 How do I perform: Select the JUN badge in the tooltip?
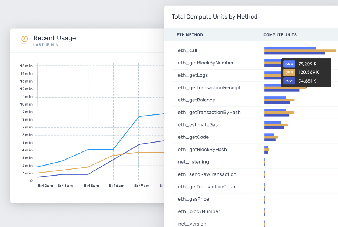tap(289, 72)
